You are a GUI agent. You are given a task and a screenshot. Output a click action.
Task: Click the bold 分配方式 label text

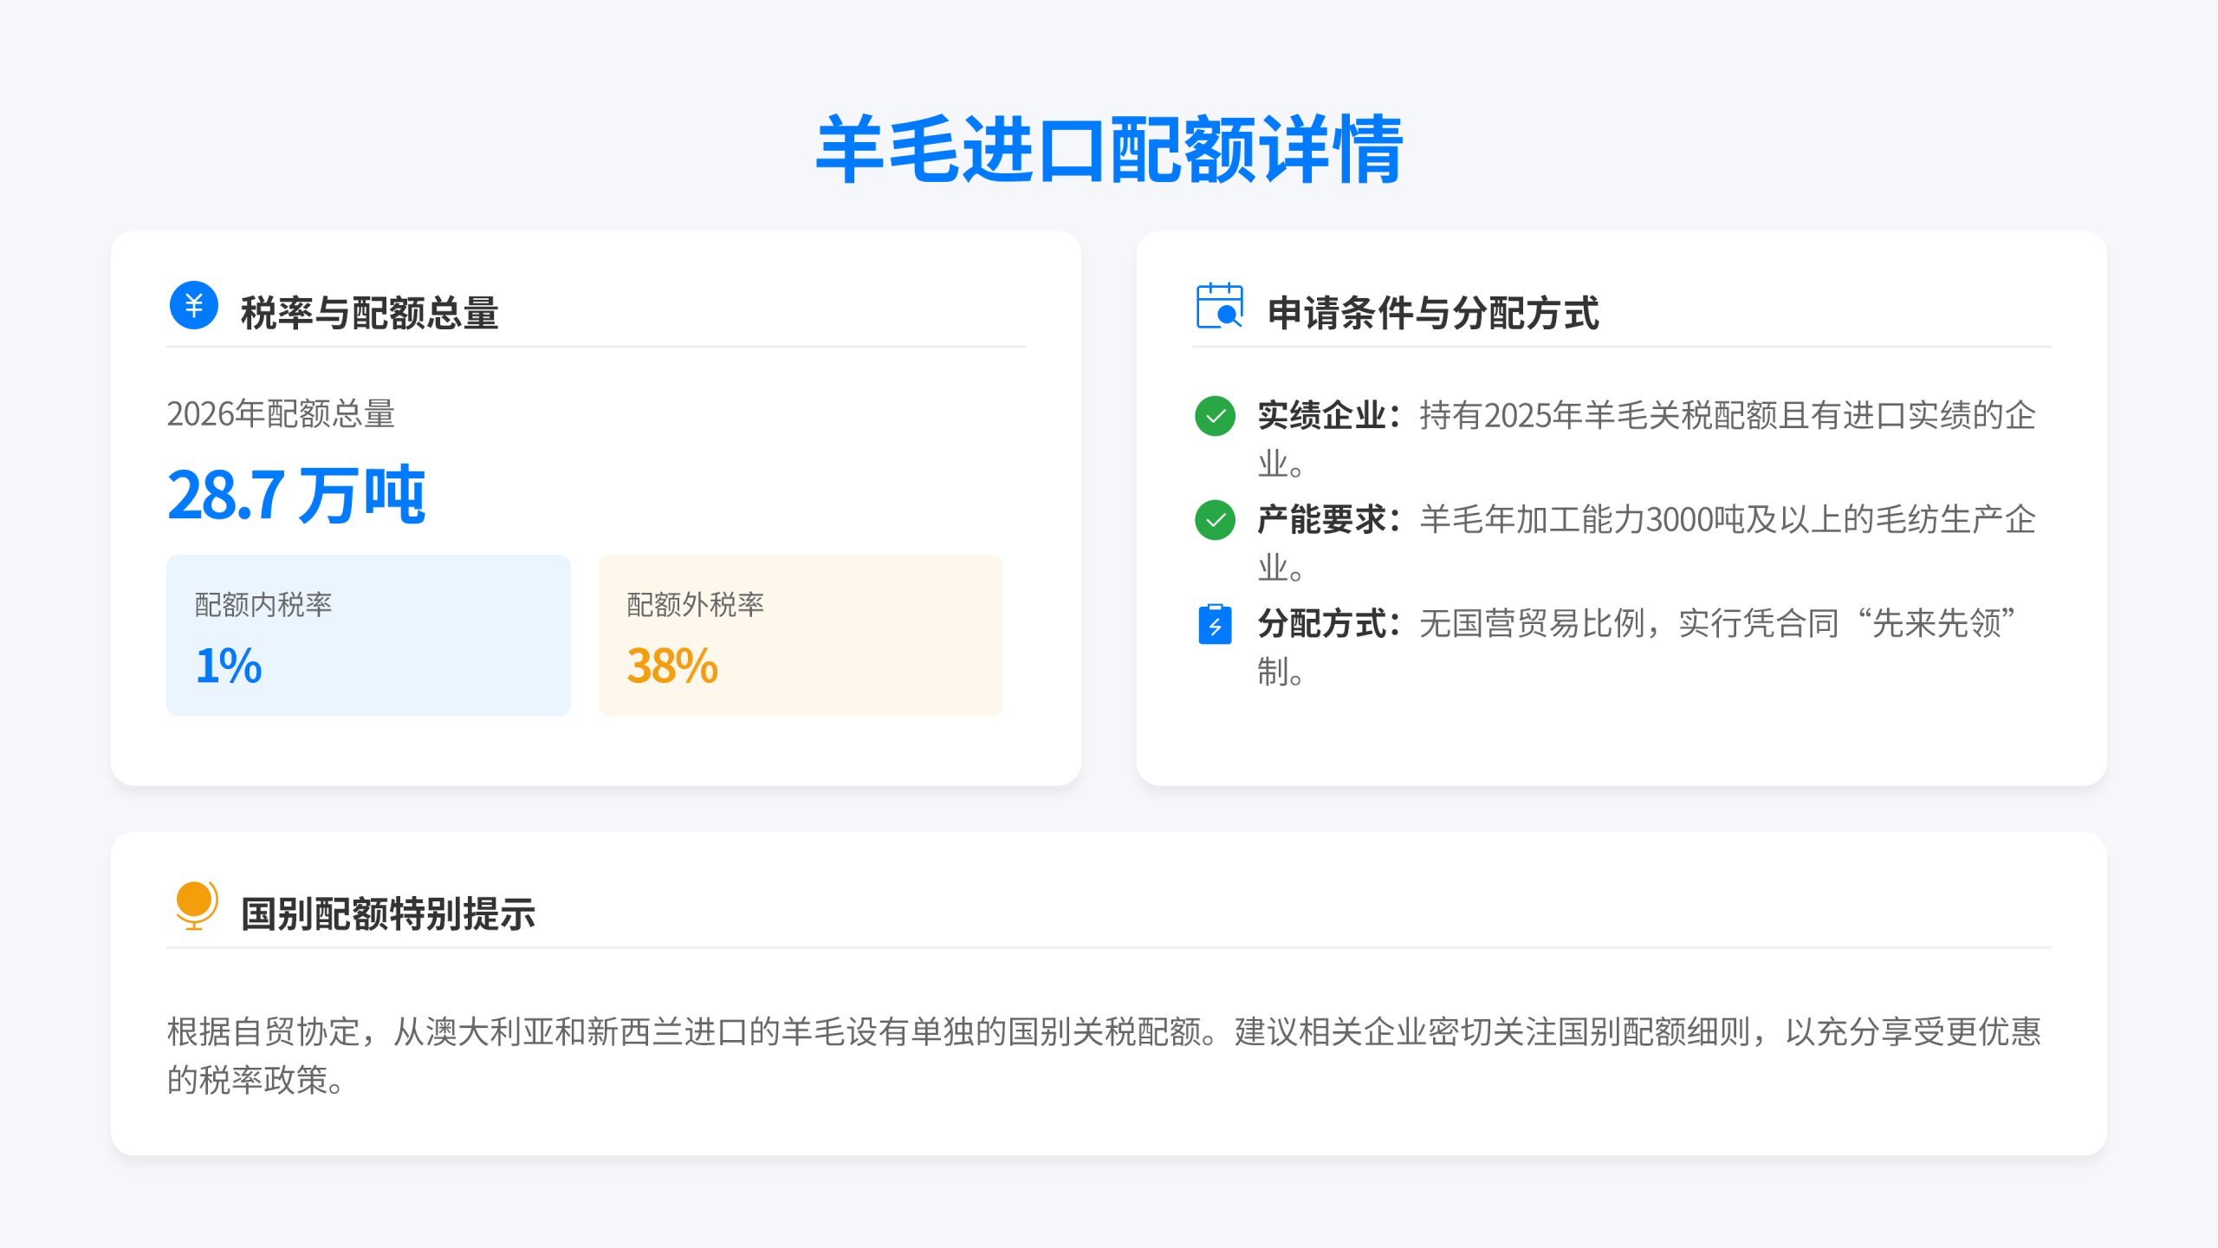[x=1322, y=624]
